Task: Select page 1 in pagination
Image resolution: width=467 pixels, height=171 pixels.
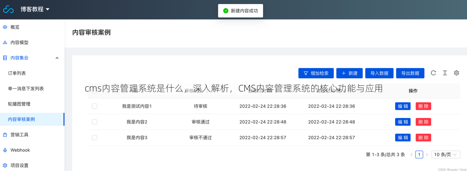Action: pos(419,155)
